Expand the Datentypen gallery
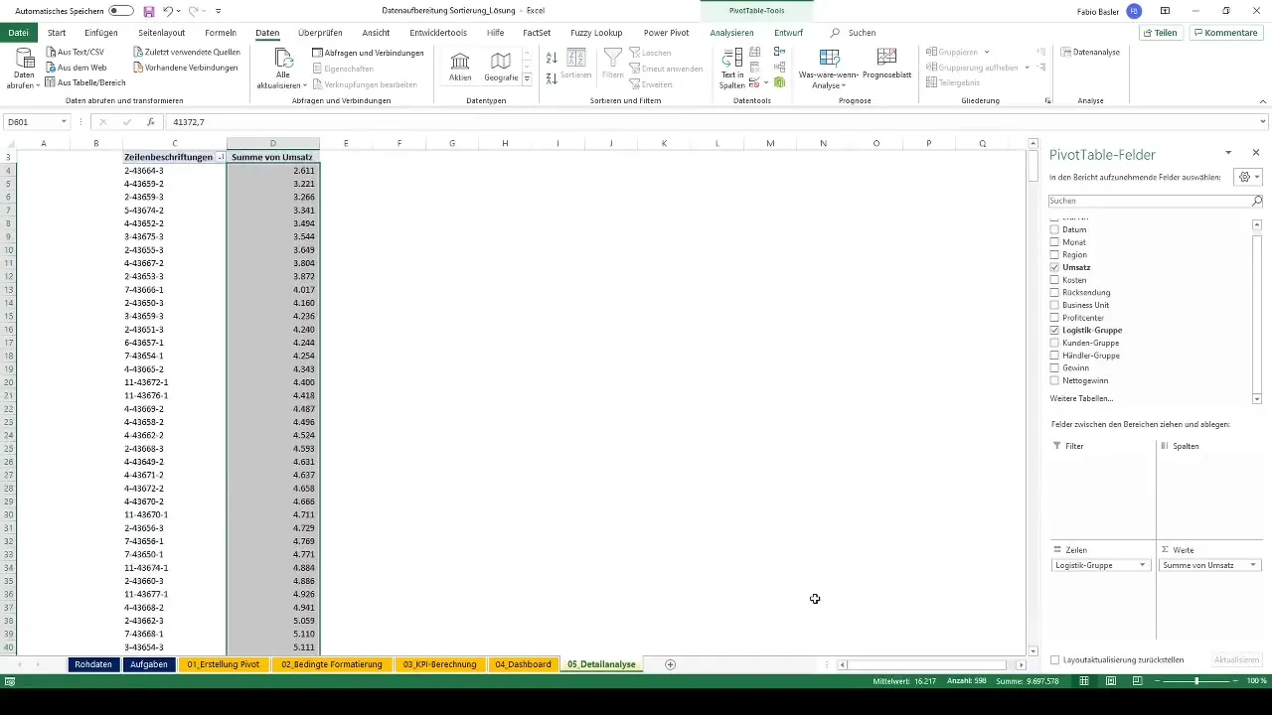1272x715 pixels. tap(527, 78)
